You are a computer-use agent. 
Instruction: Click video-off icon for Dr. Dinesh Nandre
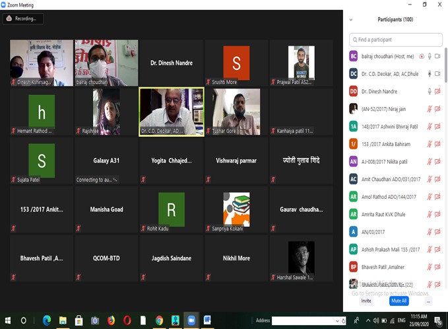[x=437, y=92]
